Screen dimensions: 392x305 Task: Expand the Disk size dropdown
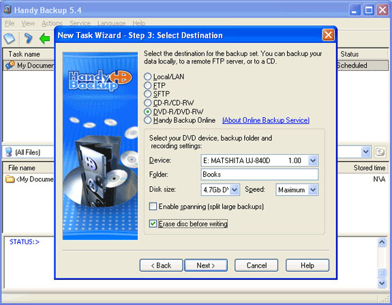click(x=235, y=190)
